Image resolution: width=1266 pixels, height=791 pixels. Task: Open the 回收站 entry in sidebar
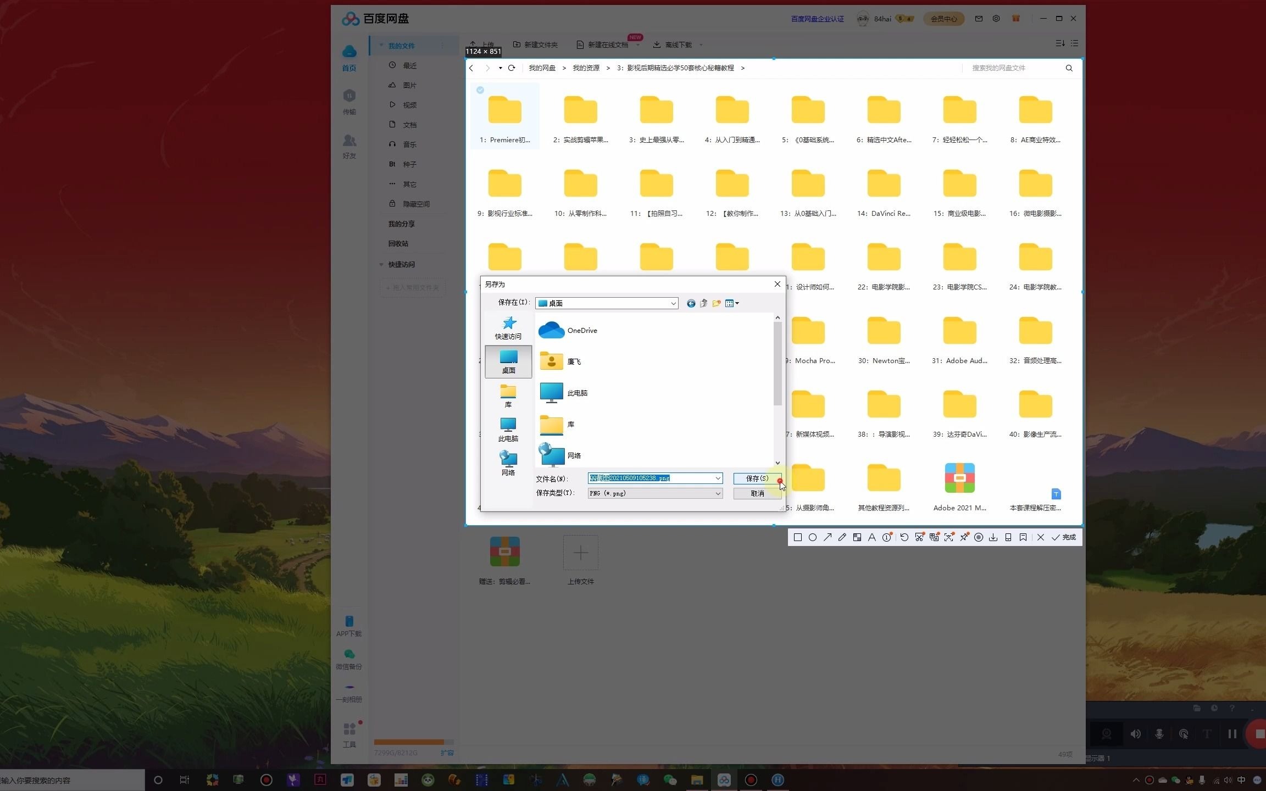pyautogui.click(x=398, y=243)
